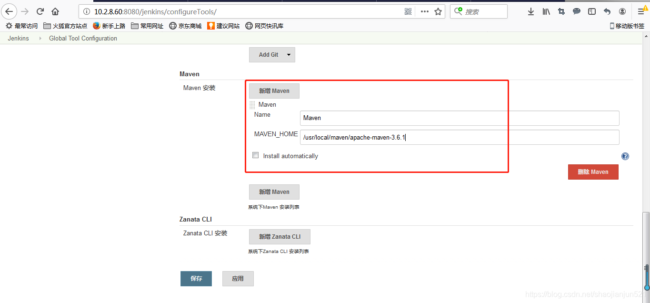Toggle the sidebar view icon

click(x=592, y=11)
